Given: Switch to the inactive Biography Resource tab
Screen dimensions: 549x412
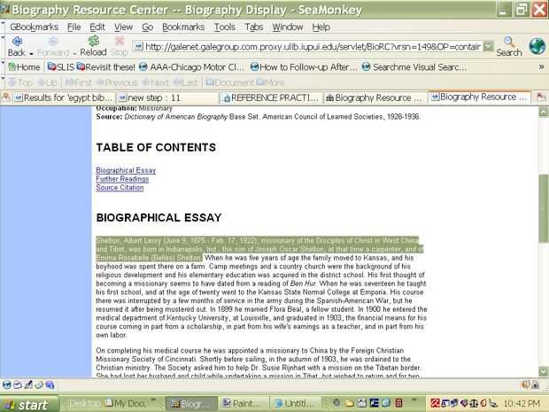Looking at the screenshot, I should coord(375,97).
